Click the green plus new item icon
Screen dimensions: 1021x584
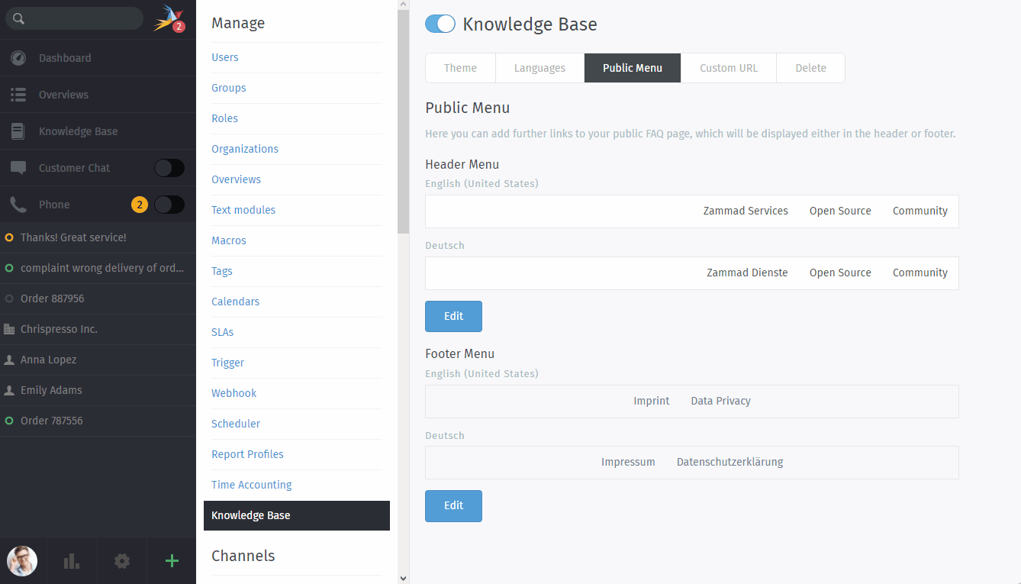[172, 561]
